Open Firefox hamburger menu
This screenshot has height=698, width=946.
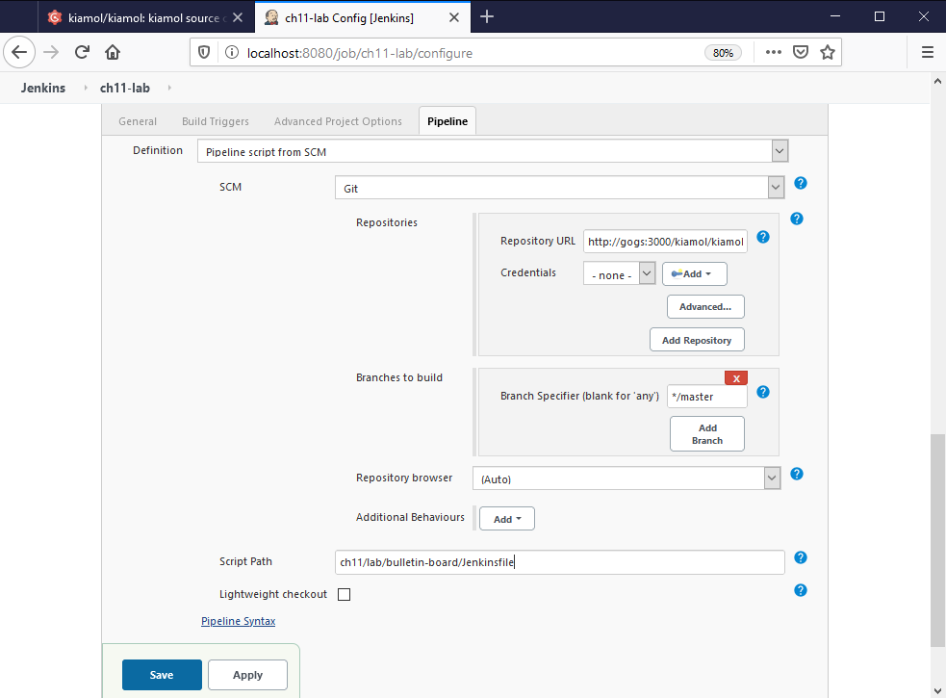927,52
